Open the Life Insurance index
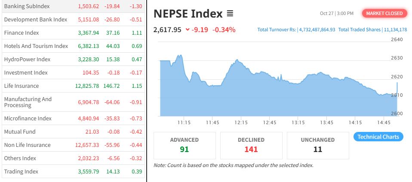412x182 pixels. point(22,86)
